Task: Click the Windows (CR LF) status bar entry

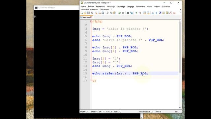Action: tap(146, 112)
